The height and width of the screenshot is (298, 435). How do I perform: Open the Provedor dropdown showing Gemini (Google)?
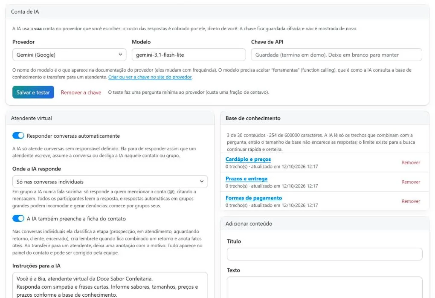(x=69, y=55)
